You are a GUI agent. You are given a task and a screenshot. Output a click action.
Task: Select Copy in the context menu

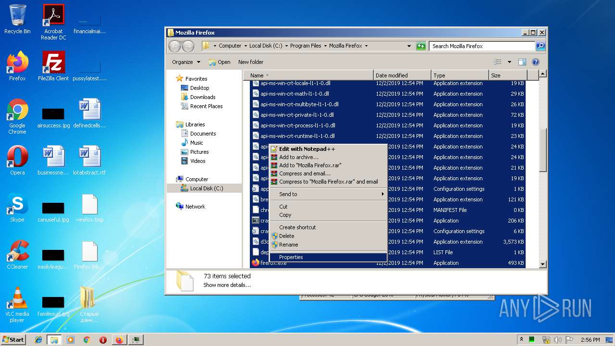tap(328, 215)
